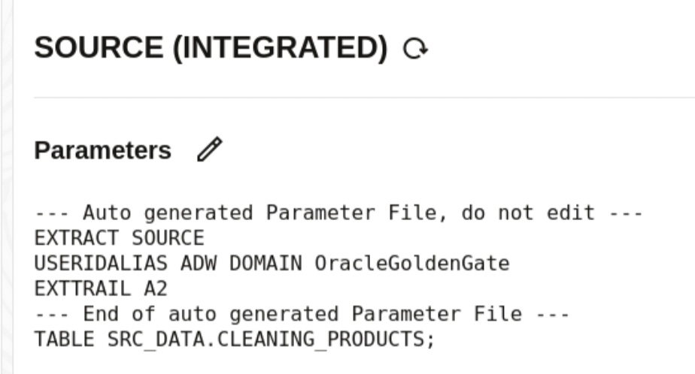Click the semicolon ending the TABLE statement
Screen dimensions: 695x374
(x=430, y=339)
